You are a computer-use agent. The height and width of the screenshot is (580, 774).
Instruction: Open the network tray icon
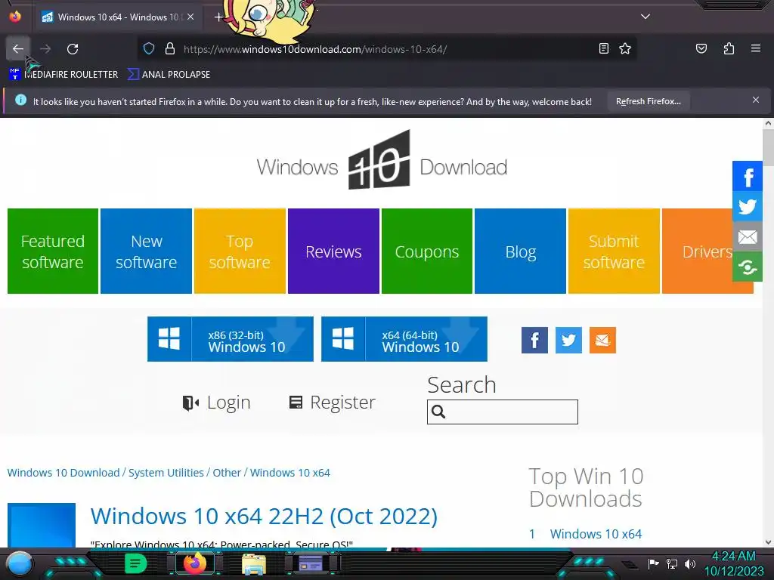(672, 563)
